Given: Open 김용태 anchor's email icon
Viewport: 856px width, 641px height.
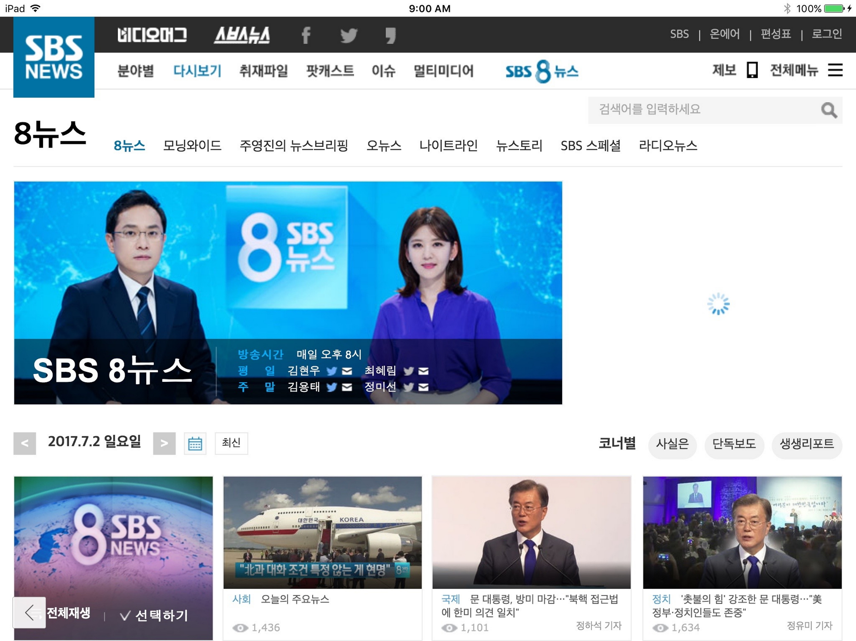Looking at the screenshot, I should (347, 387).
